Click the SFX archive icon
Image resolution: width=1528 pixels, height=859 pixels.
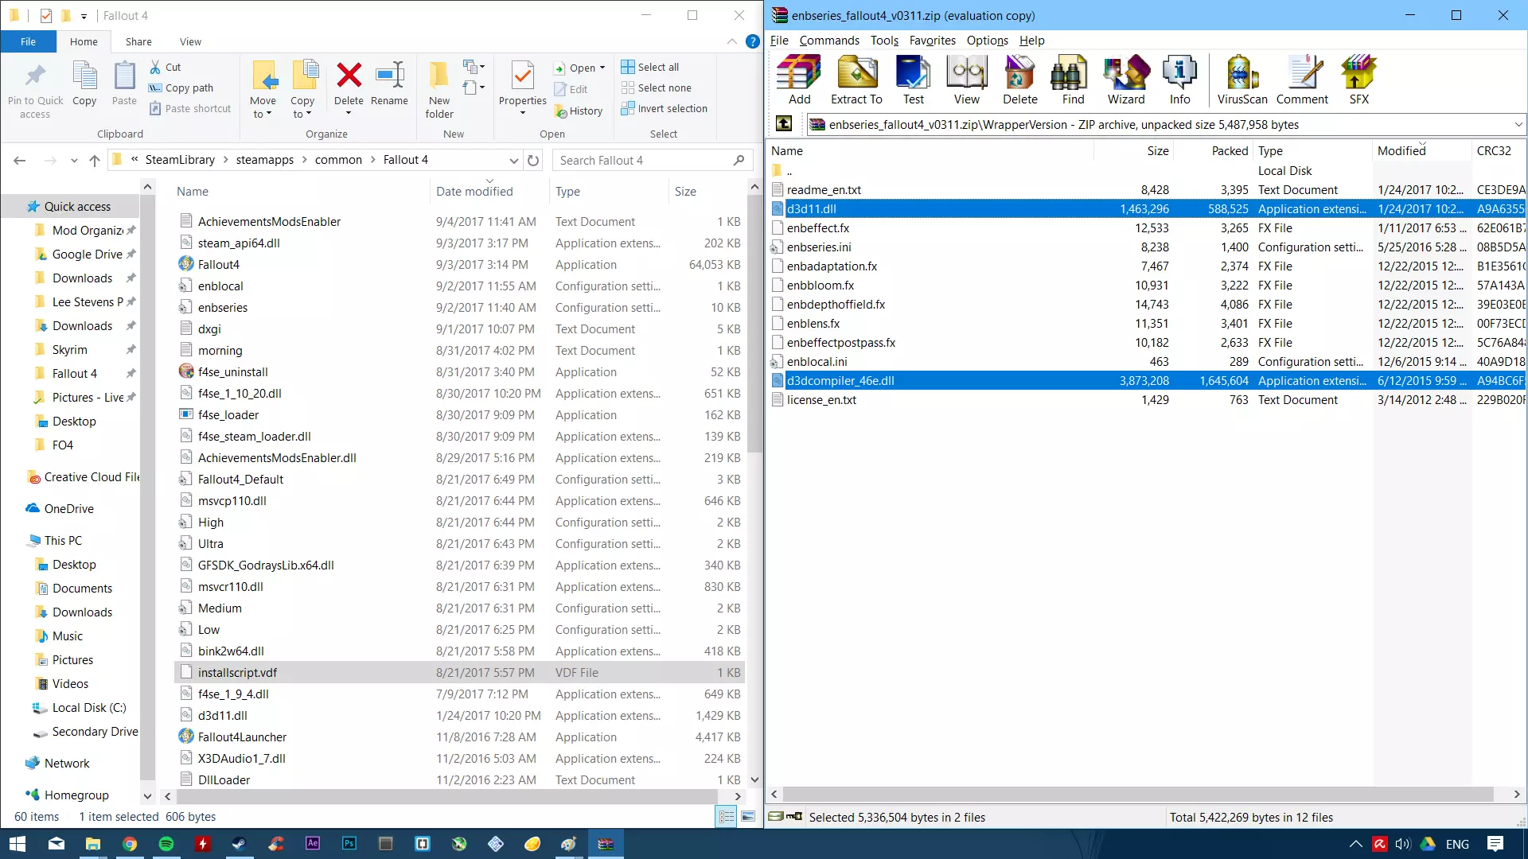tap(1358, 80)
